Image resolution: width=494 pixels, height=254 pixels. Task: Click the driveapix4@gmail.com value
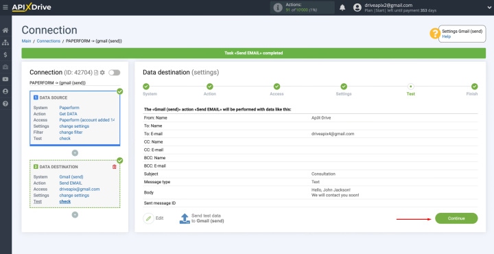pyautogui.click(x=333, y=134)
